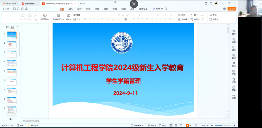Click the 新建幻灯片 new slide icon
Image resolution: width=262 pixels, height=128 pixels.
(x=59, y=15)
